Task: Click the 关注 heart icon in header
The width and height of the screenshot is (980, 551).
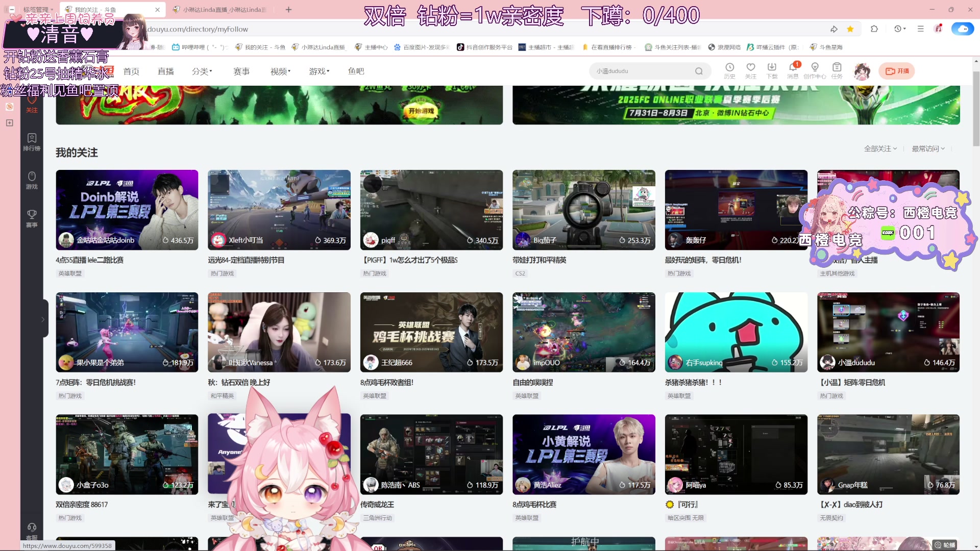Action: pos(750,70)
